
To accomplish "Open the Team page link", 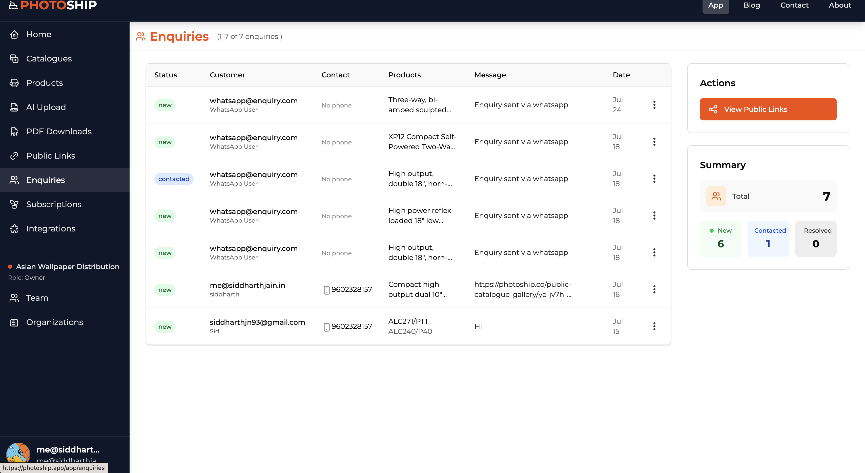I will 37,298.
